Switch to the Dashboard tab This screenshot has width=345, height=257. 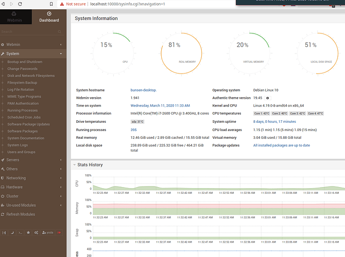pyautogui.click(x=49, y=17)
